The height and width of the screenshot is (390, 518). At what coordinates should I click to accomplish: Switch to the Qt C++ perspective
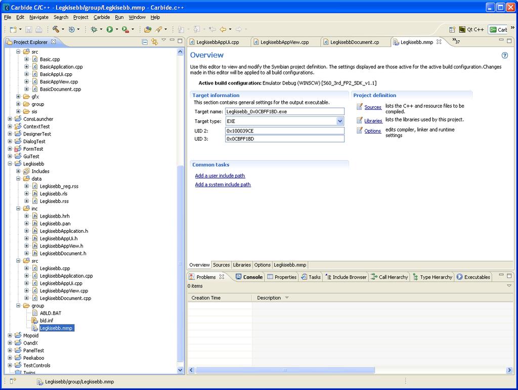click(471, 30)
